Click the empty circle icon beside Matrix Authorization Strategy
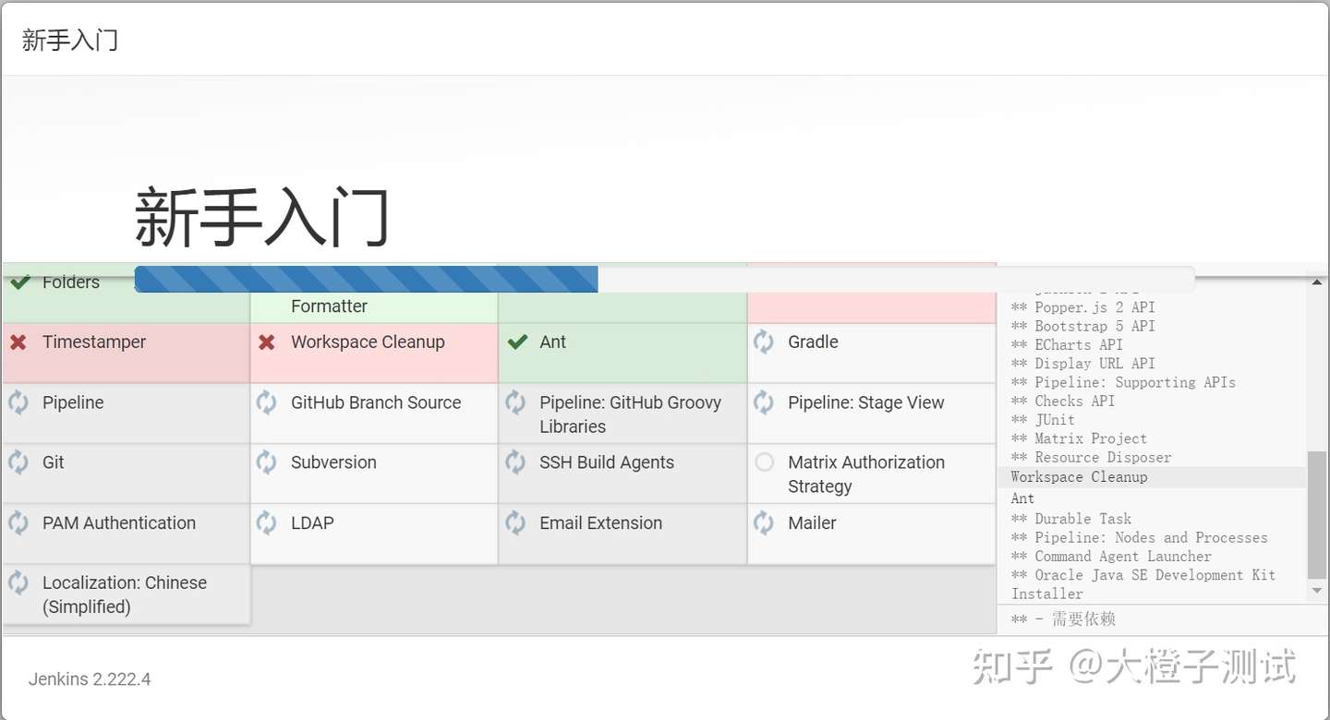Screen dimensions: 1330x720 point(765,462)
